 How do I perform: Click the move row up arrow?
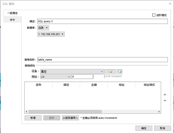[165, 94]
